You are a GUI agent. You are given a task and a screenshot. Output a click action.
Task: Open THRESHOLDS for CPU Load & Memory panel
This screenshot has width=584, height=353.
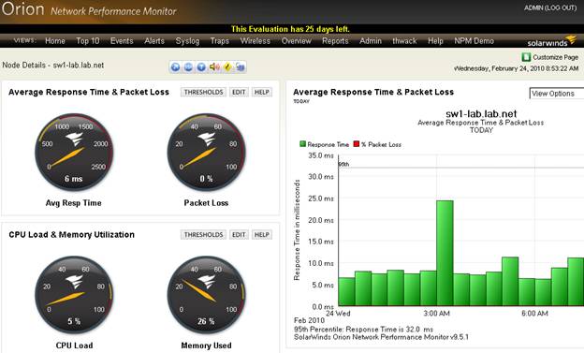coord(203,234)
